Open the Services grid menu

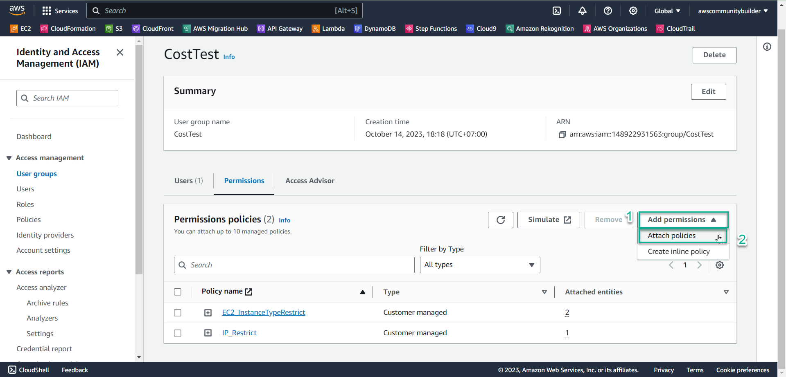60,11
